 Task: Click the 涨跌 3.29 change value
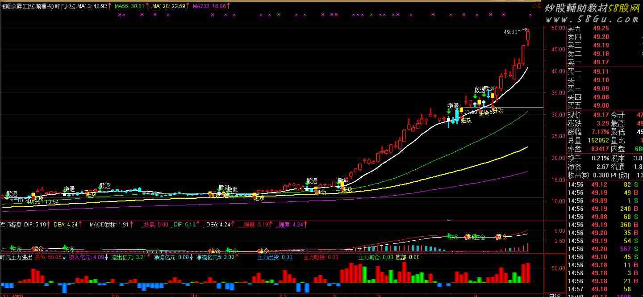pyautogui.click(x=603, y=124)
